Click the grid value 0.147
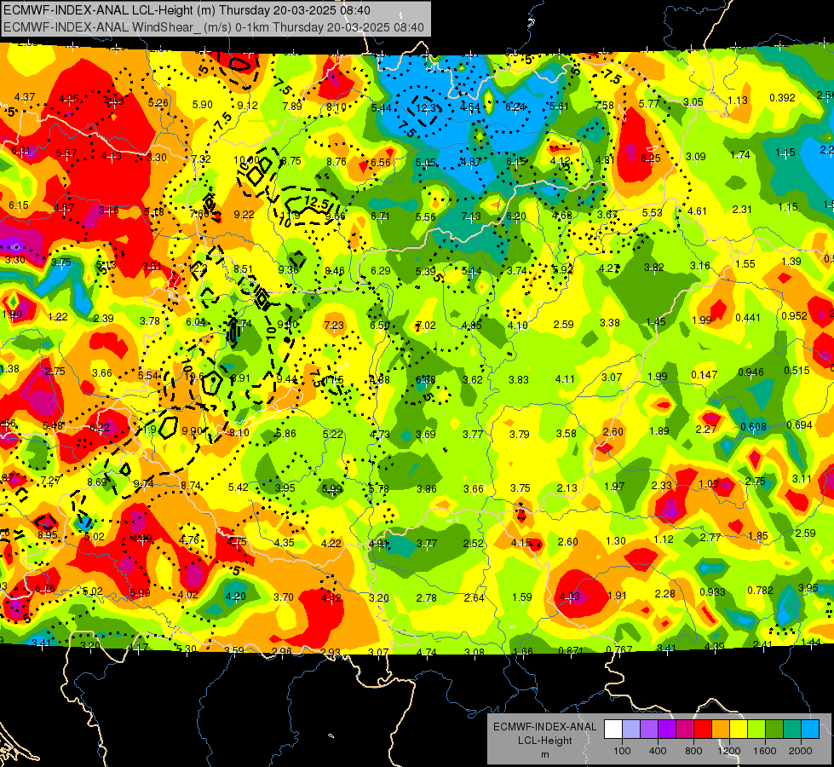Screen dimensions: 834x767 (x=705, y=375)
